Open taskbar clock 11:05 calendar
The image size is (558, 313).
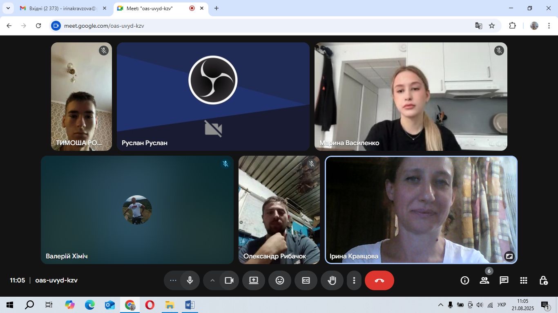[x=522, y=305]
